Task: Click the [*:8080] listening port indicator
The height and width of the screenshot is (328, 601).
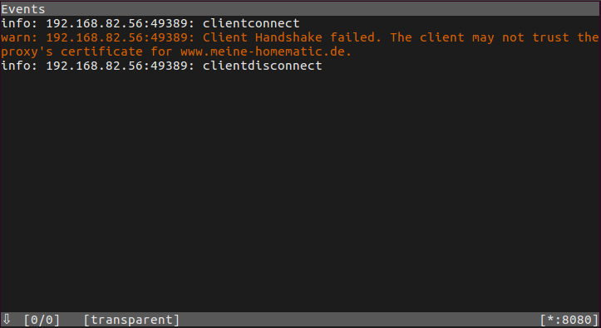Action: [569, 320]
